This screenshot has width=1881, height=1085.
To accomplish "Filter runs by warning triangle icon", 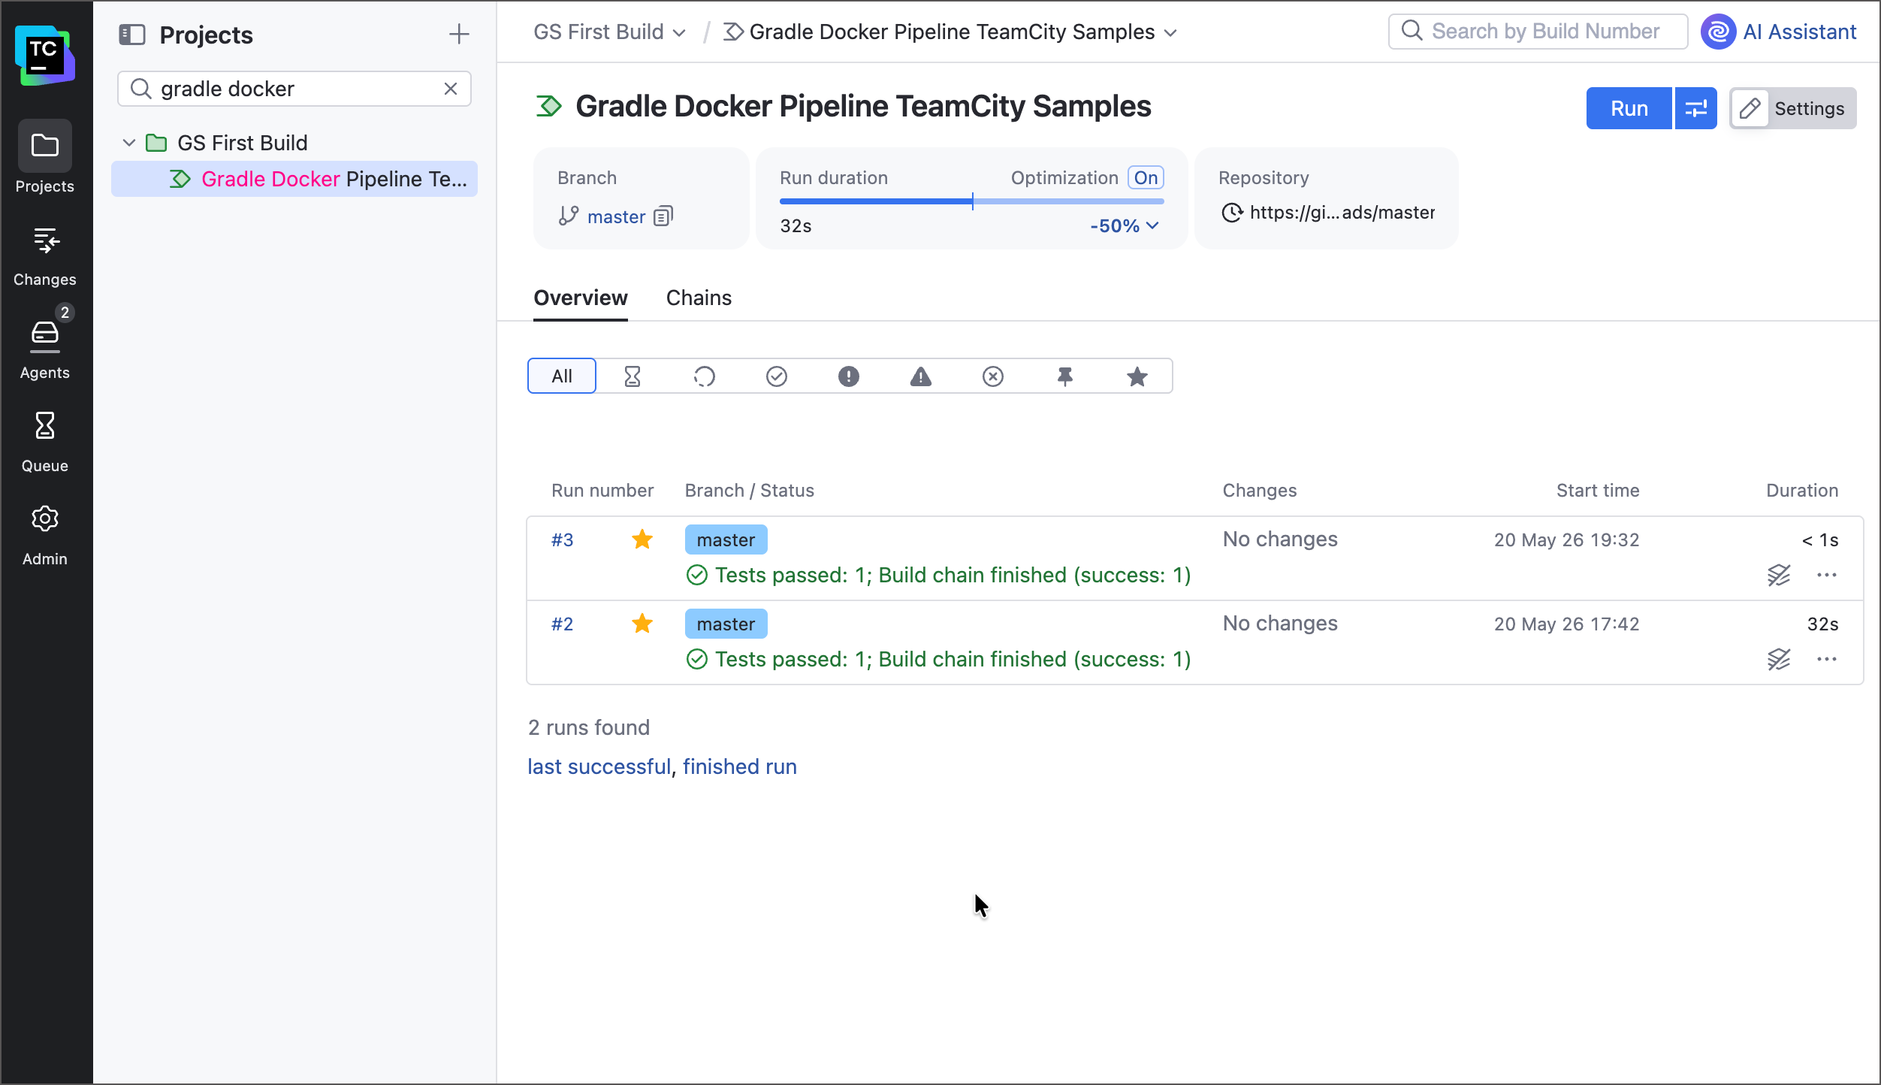I will [921, 376].
